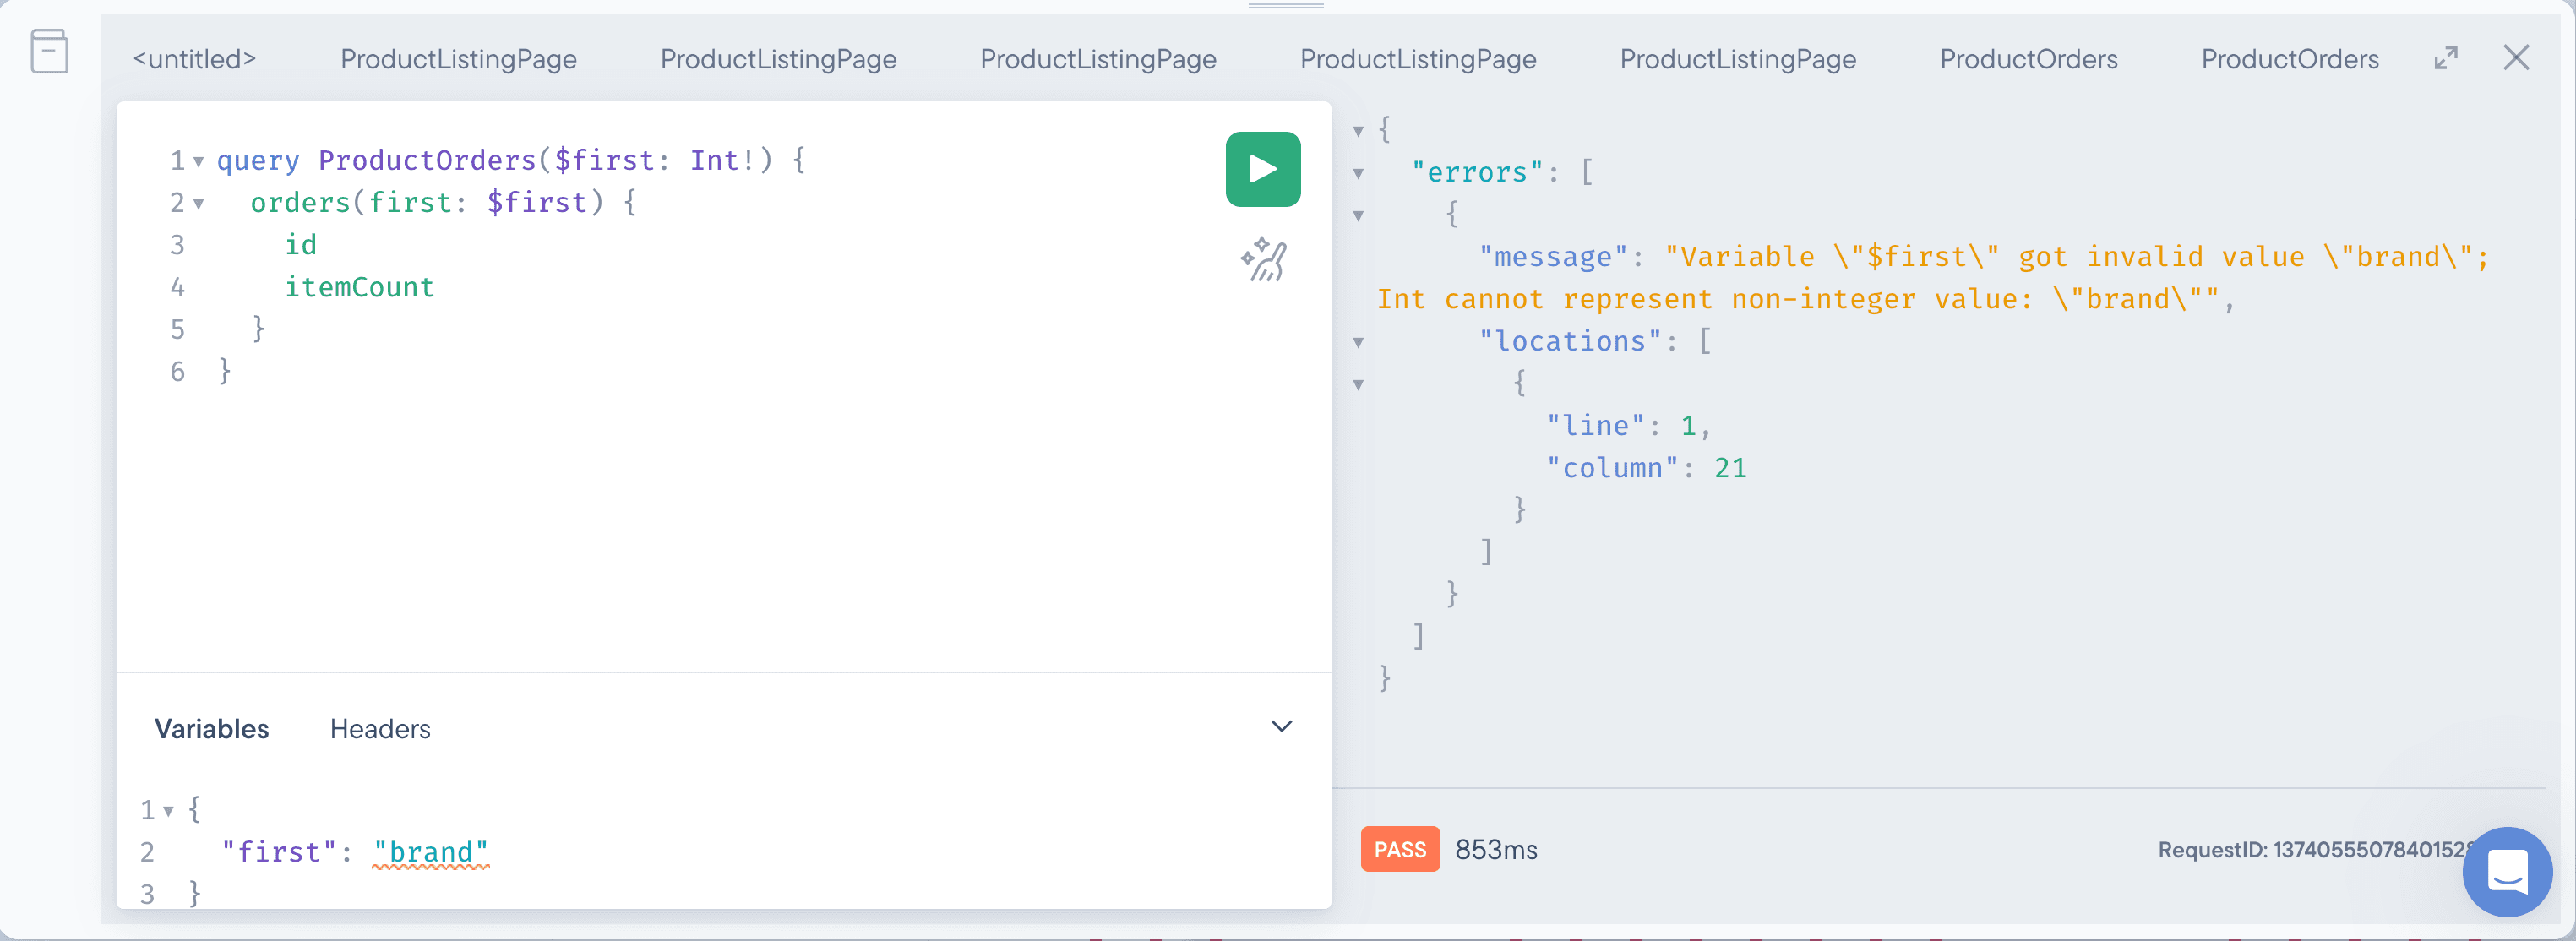
Task: Toggle the Headers section open
Action: (381, 727)
